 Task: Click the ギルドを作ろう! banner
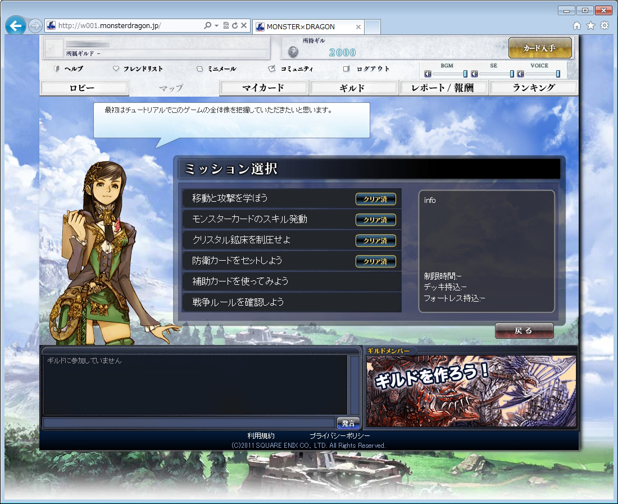click(471, 391)
